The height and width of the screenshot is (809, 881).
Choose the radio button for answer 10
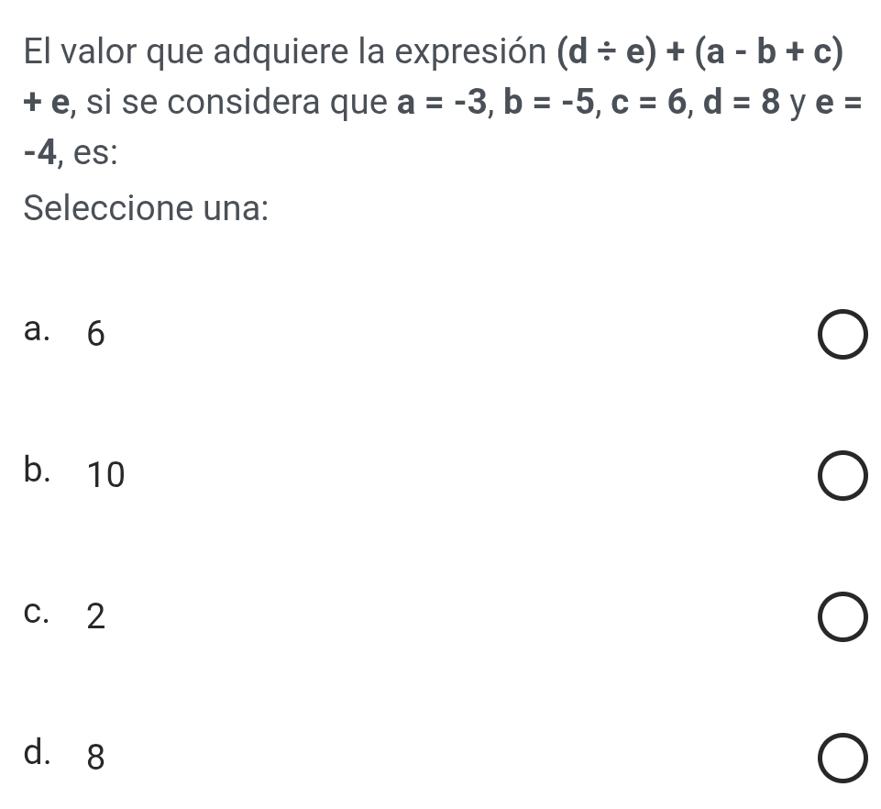tap(840, 478)
